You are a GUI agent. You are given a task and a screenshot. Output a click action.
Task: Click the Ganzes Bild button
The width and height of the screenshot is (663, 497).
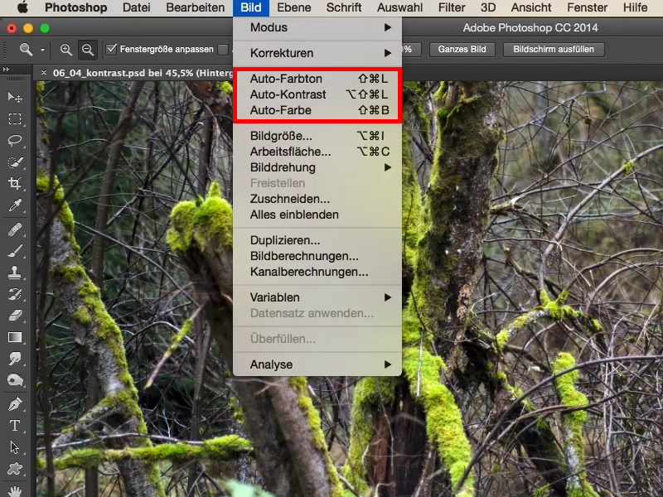pyautogui.click(x=462, y=49)
